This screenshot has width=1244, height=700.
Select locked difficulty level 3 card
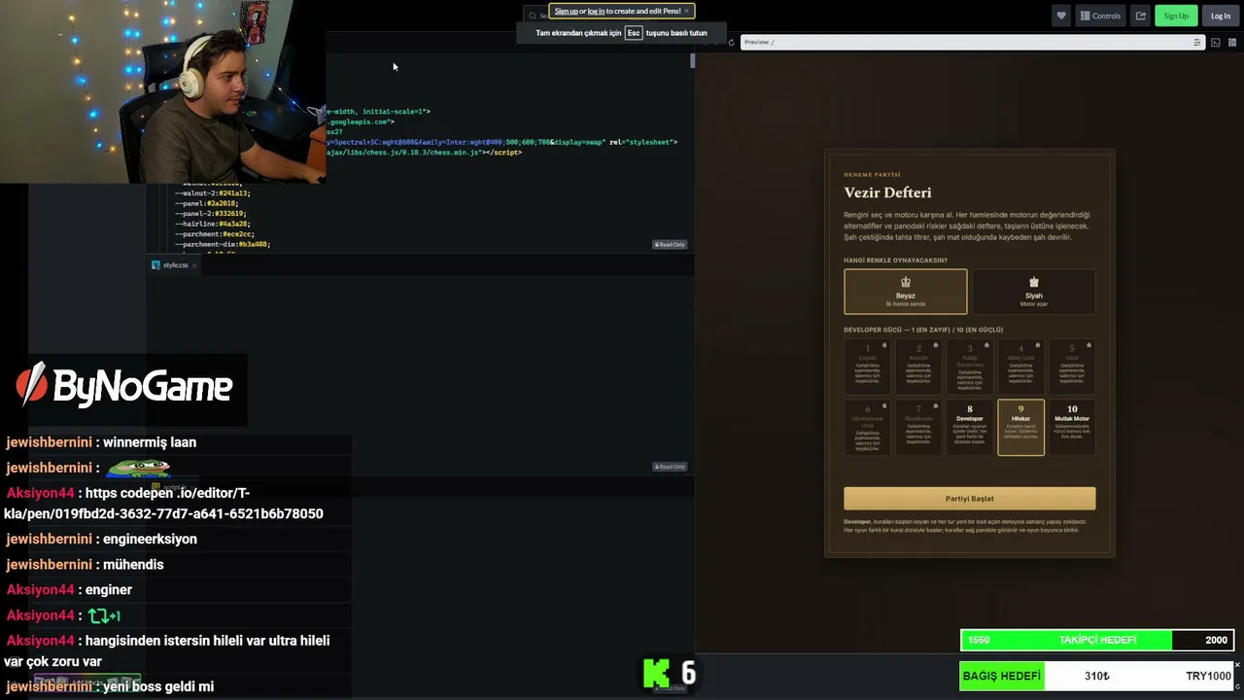(x=969, y=367)
